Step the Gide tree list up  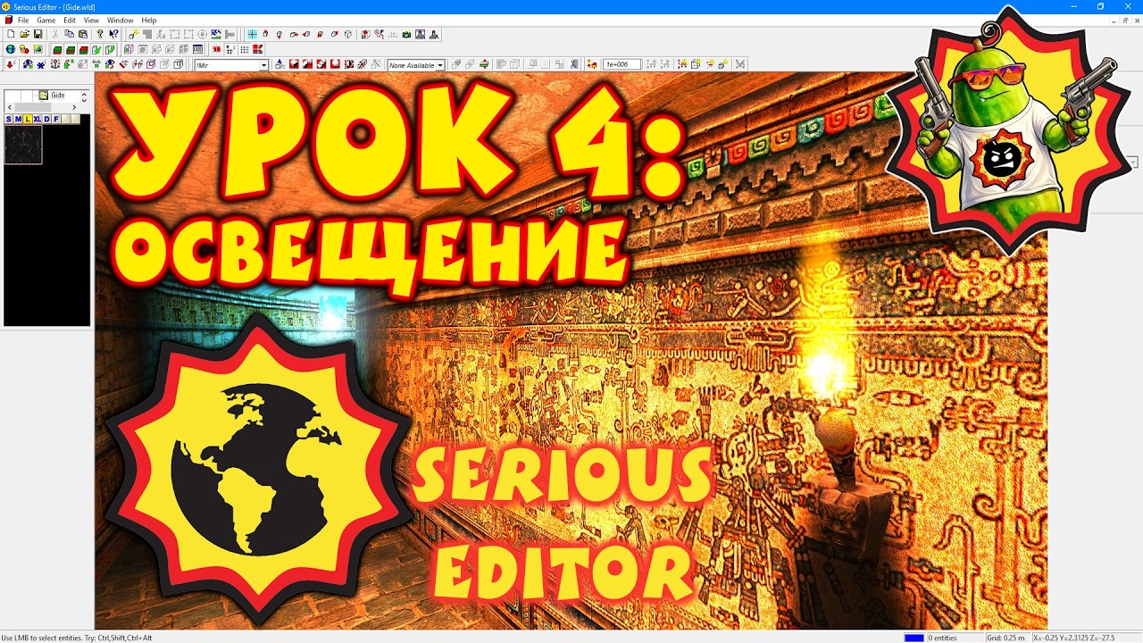(x=85, y=93)
